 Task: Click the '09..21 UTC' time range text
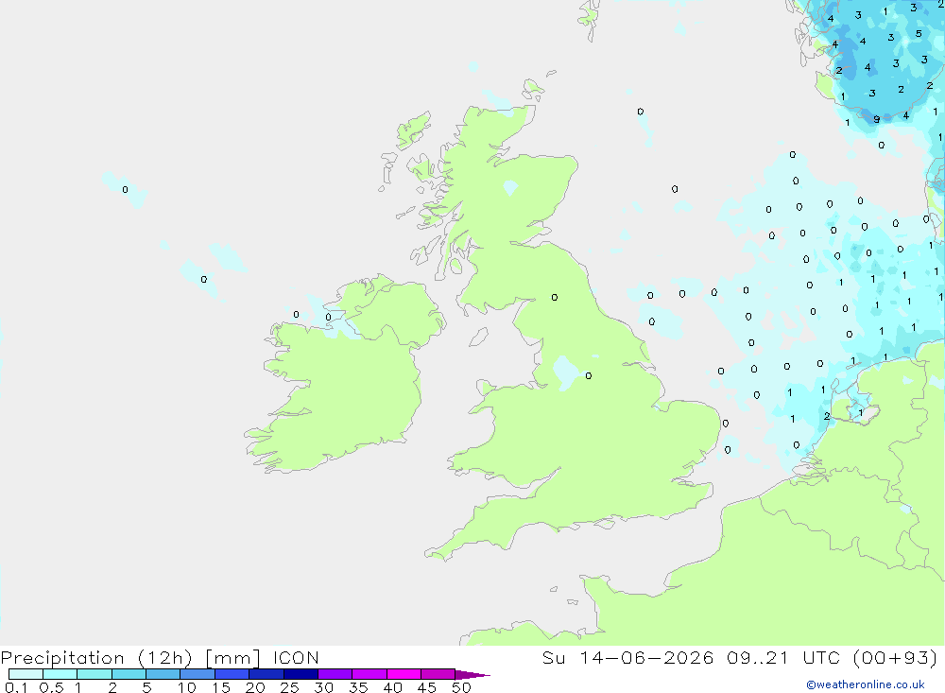coord(783,658)
